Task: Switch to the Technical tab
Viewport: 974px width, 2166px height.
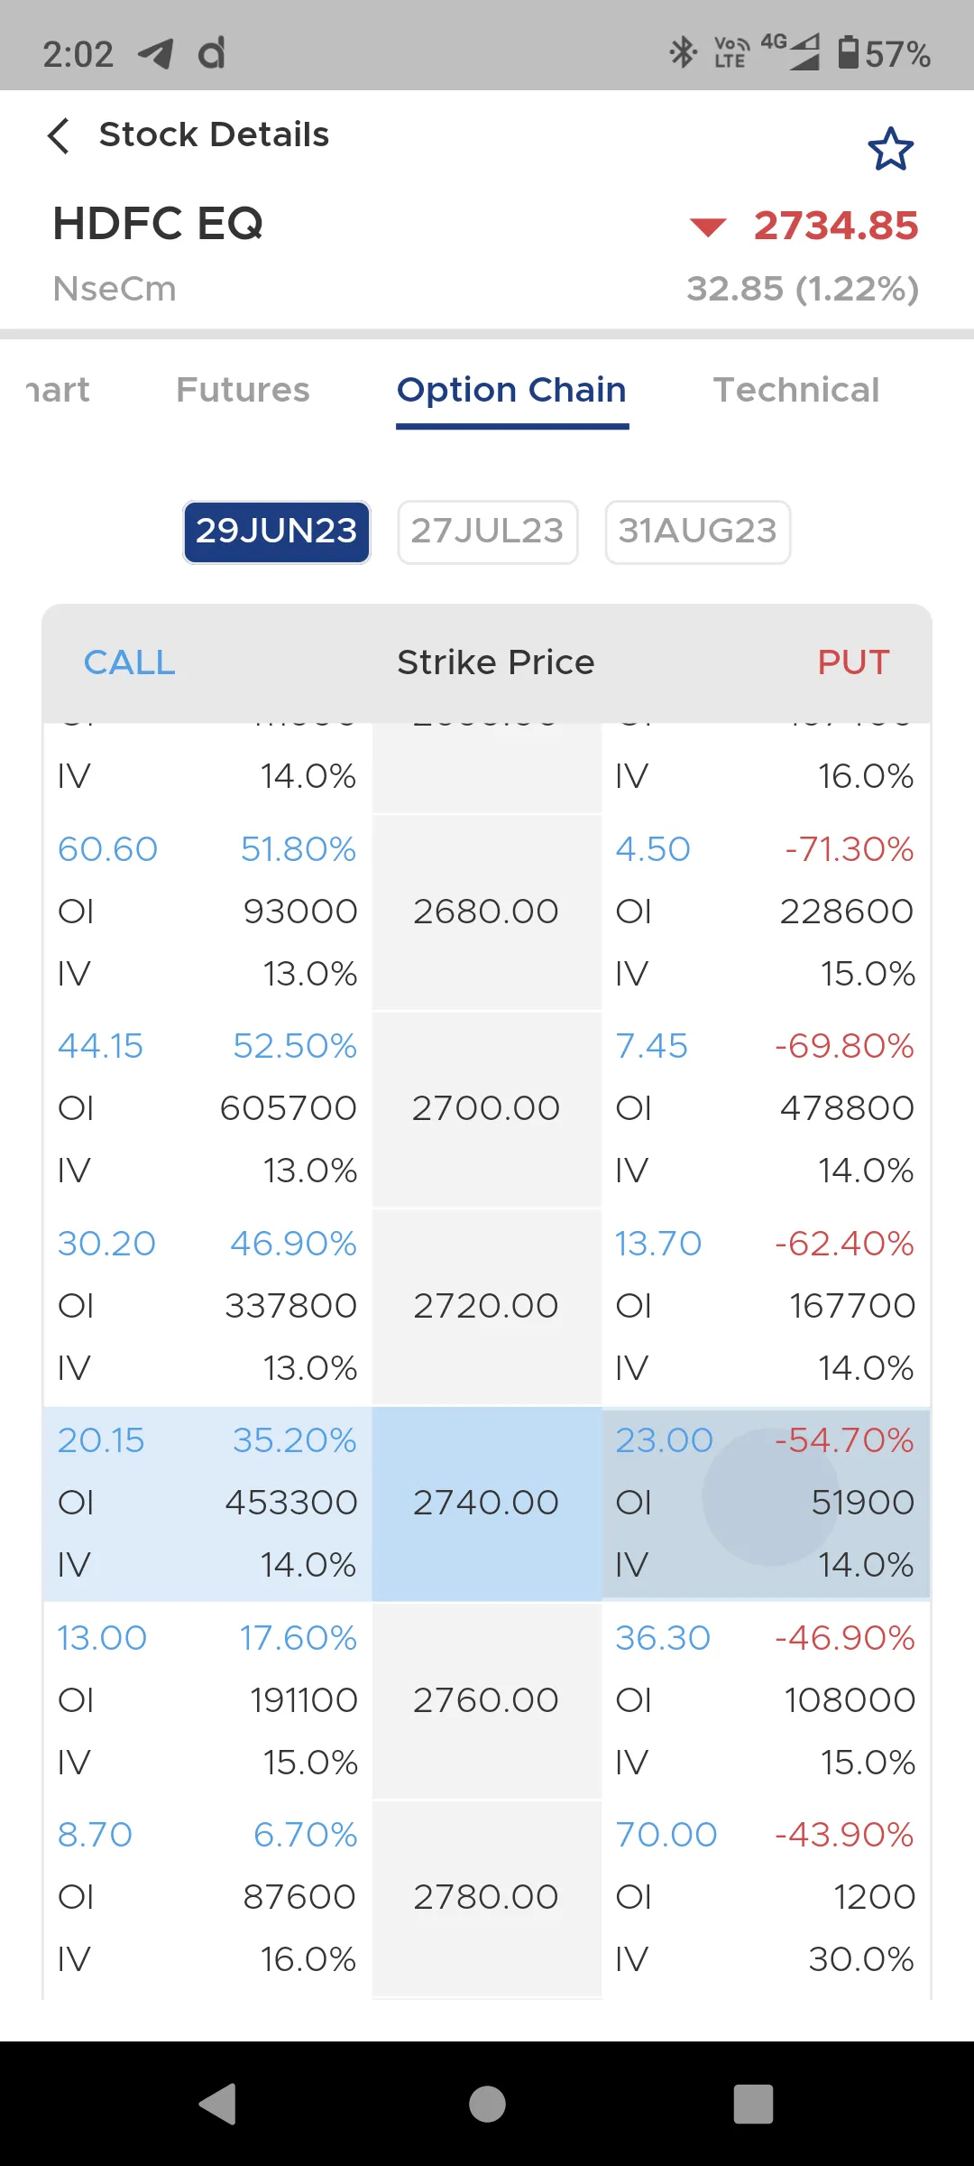Action: click(796, 390)
